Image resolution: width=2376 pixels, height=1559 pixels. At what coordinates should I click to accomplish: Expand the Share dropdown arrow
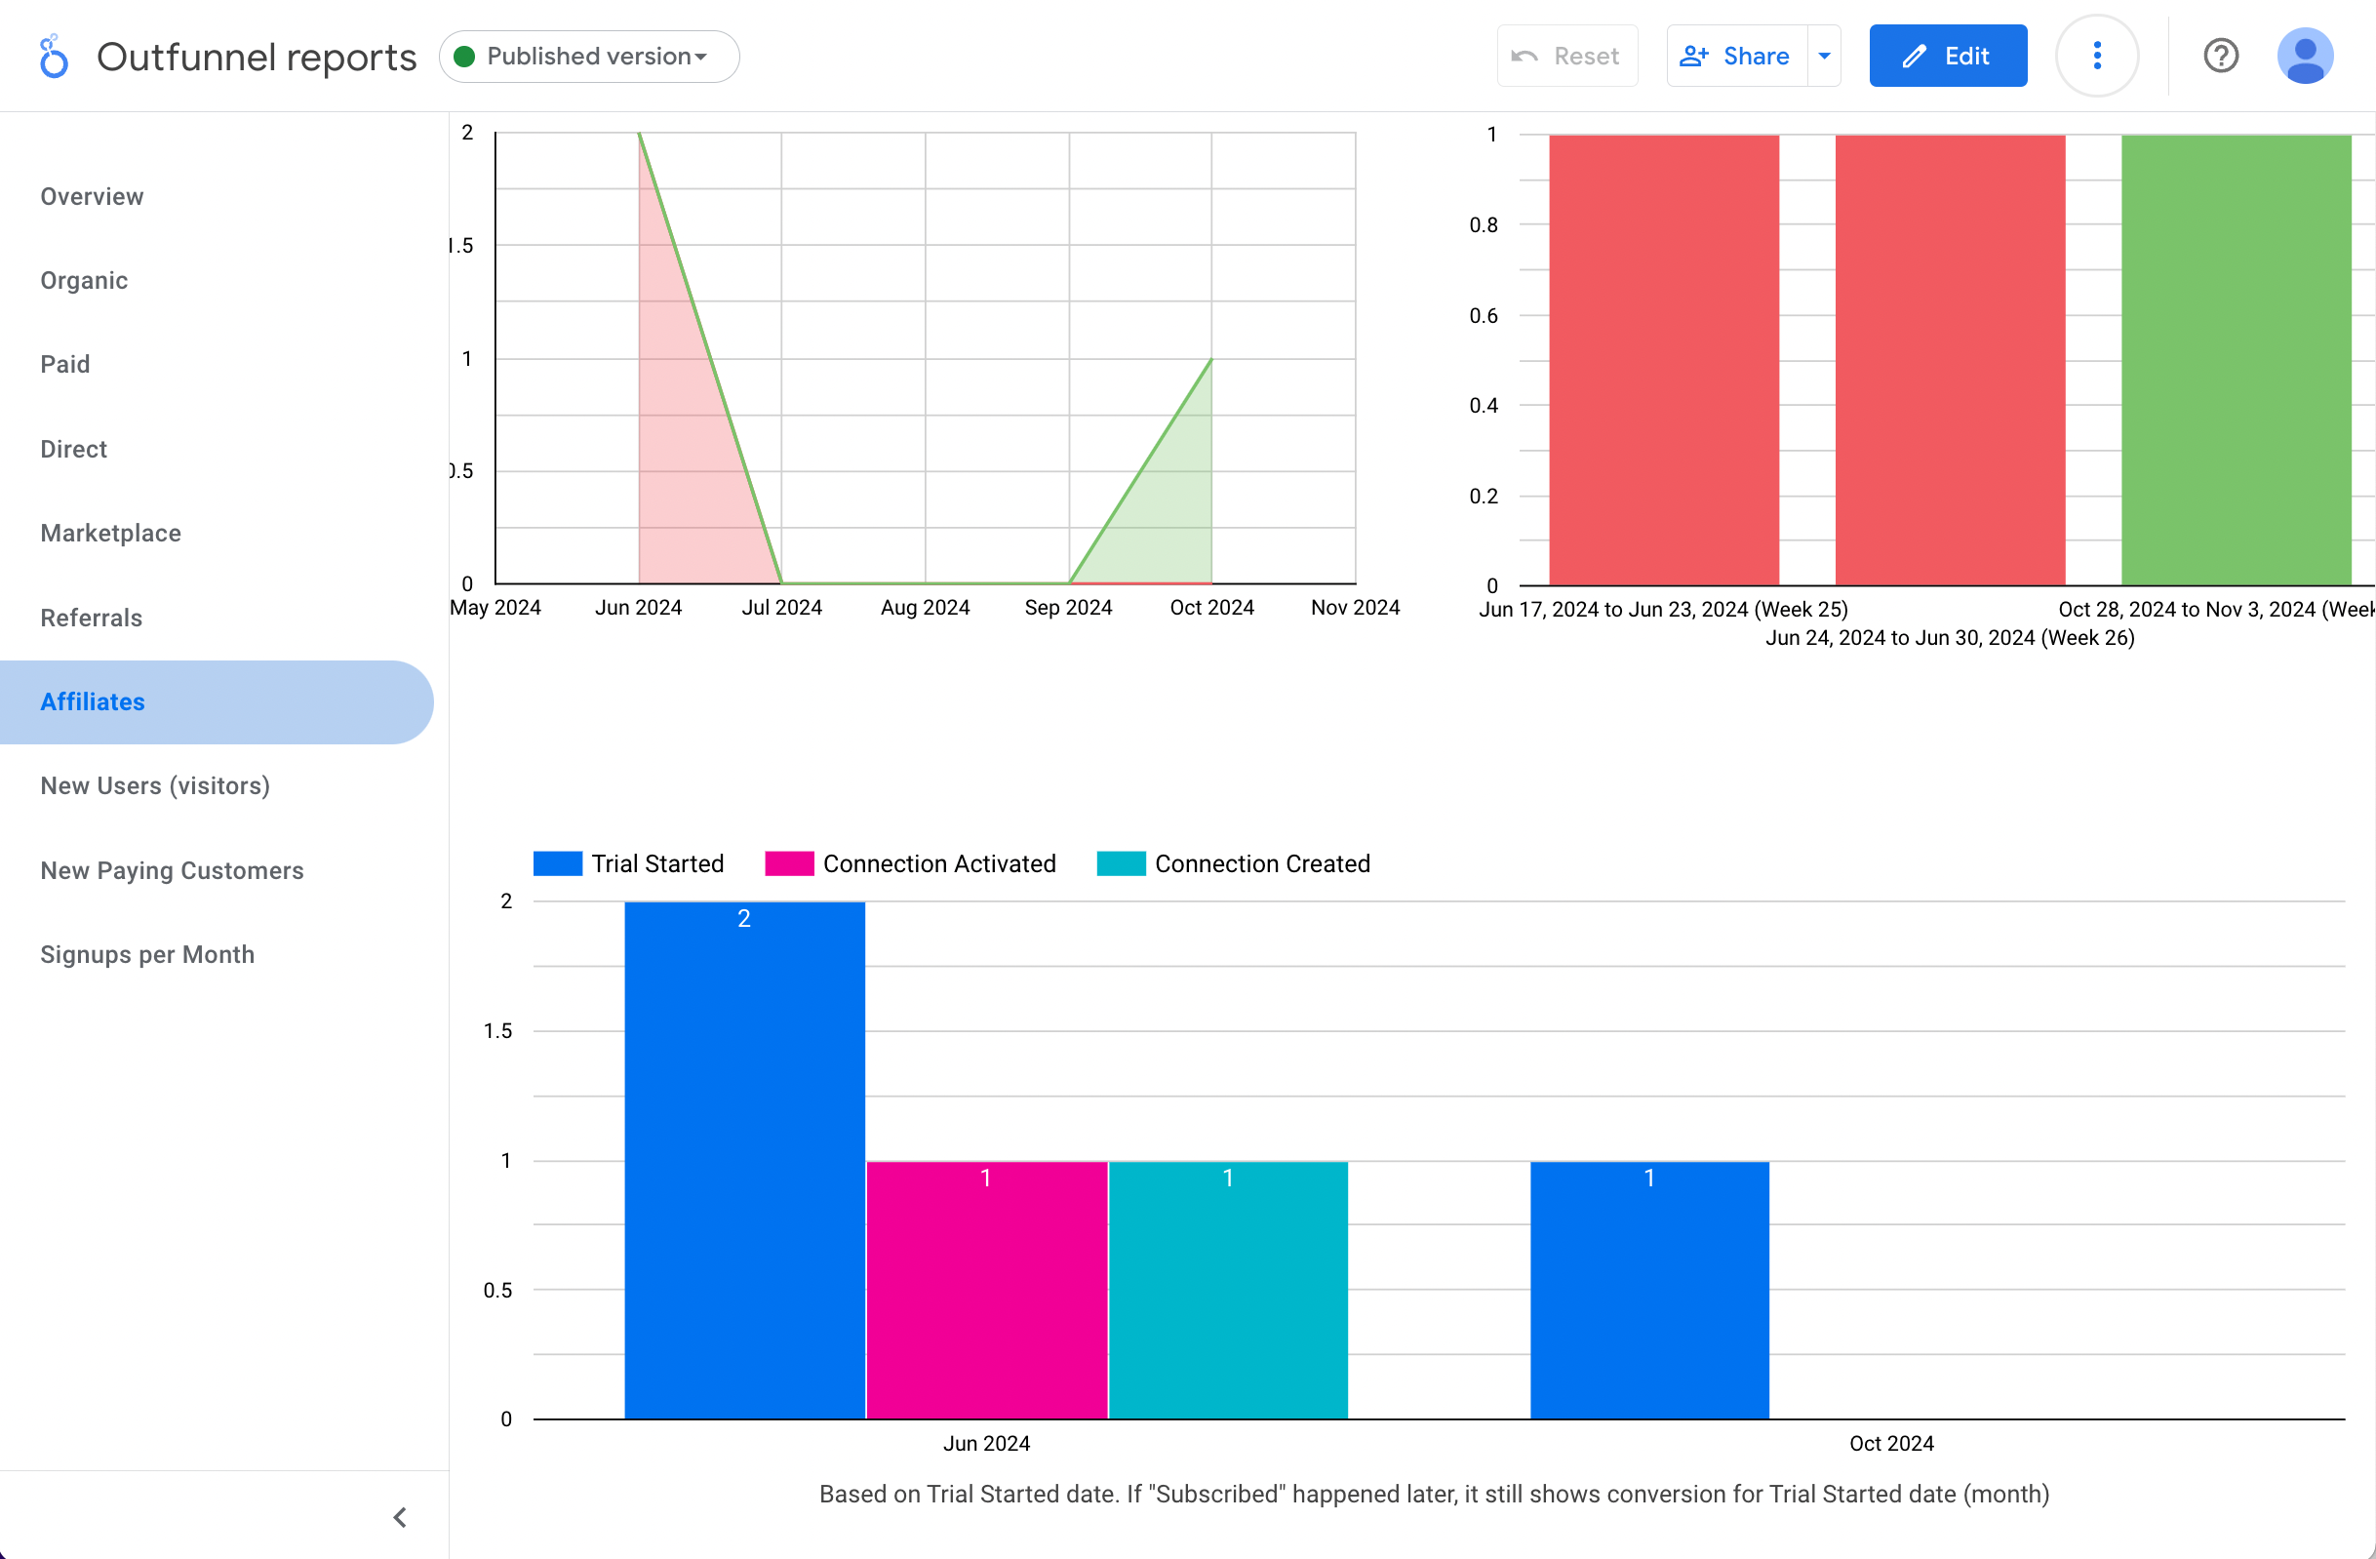pos(1825,56)
